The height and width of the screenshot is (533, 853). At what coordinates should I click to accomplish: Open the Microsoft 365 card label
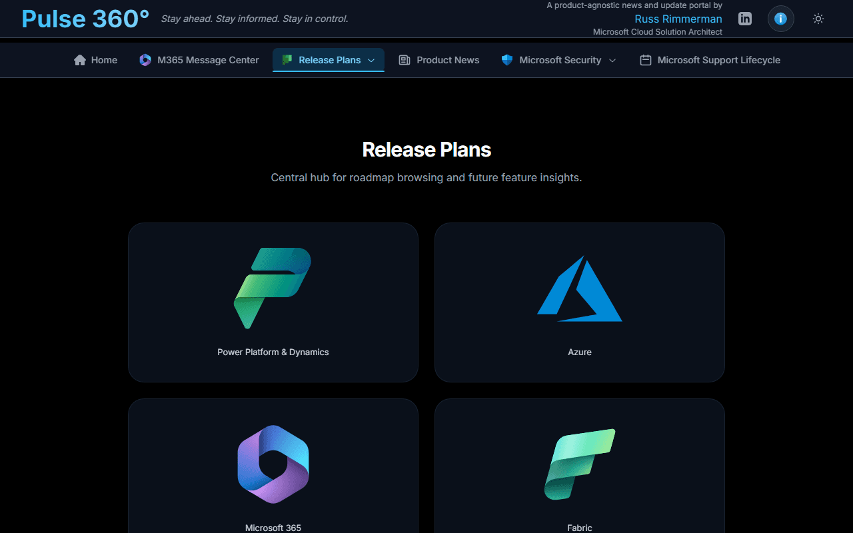click(273, 528)
